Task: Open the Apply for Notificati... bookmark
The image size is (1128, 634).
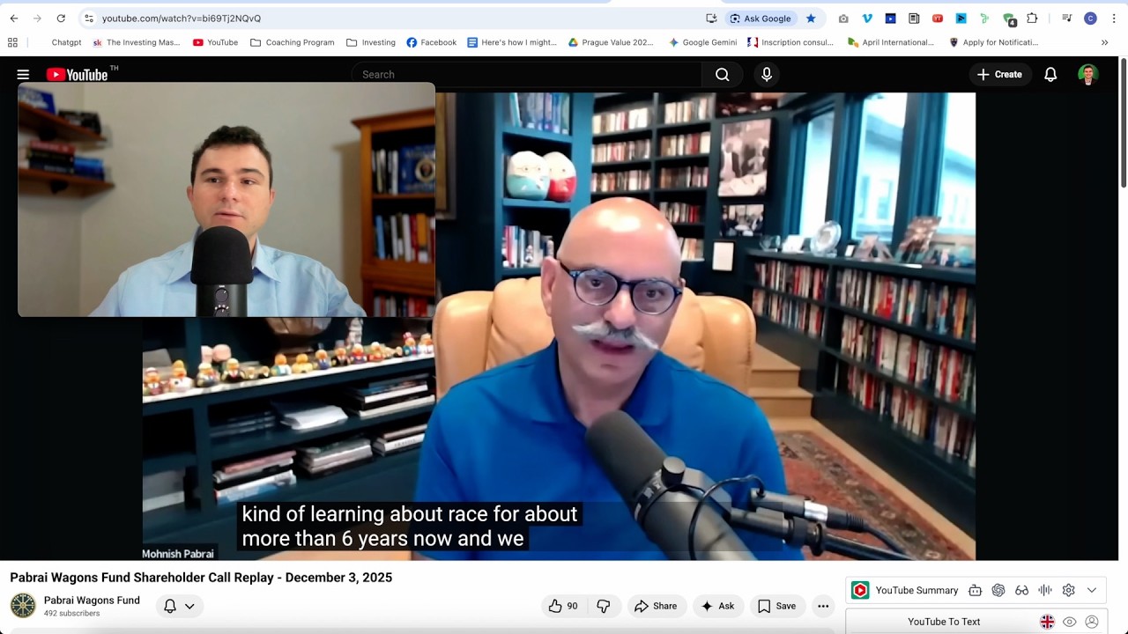Action: pos(993,42)
